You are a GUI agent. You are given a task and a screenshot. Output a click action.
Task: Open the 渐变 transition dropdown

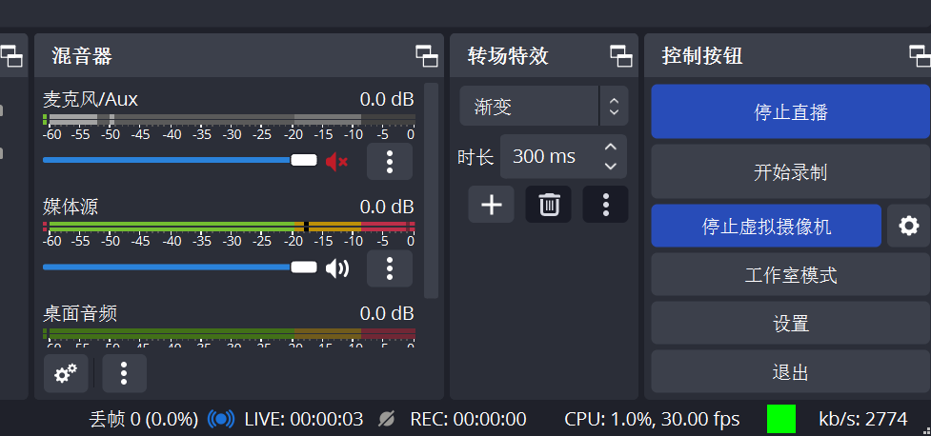click(544, 107)
